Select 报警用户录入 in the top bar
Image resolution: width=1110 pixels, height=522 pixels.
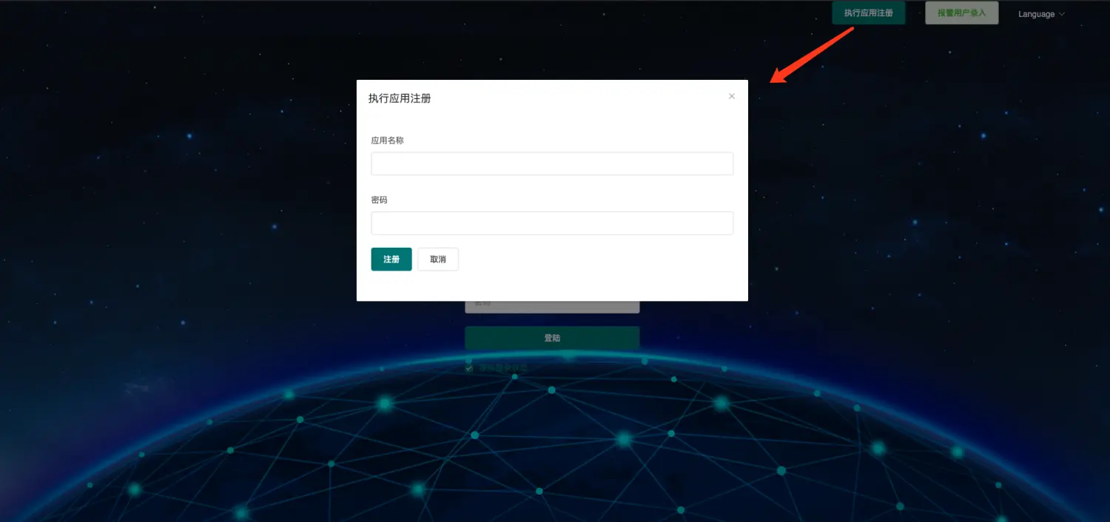point(962,13)
